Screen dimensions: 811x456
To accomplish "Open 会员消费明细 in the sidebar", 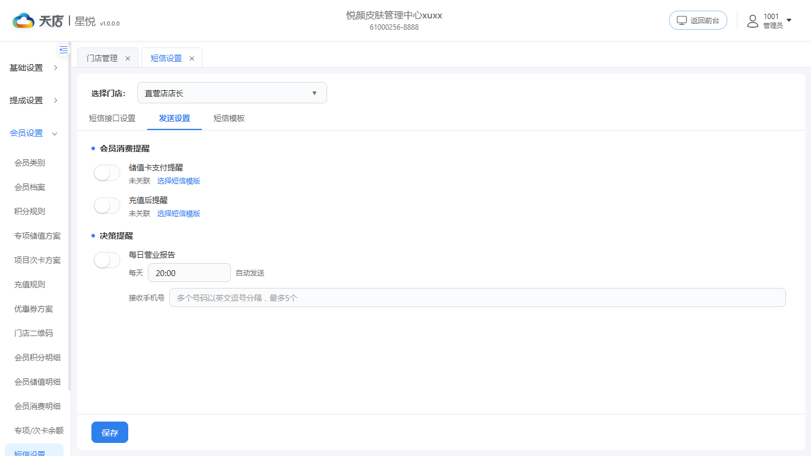I will click(37, 406).
